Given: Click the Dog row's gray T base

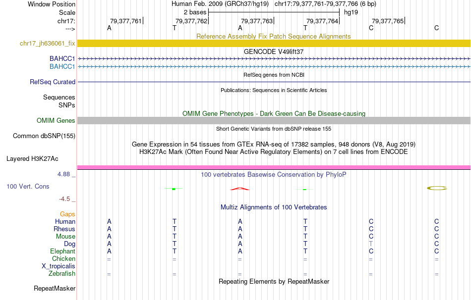Looking at the screenshot, I should (x=371, y=244).
